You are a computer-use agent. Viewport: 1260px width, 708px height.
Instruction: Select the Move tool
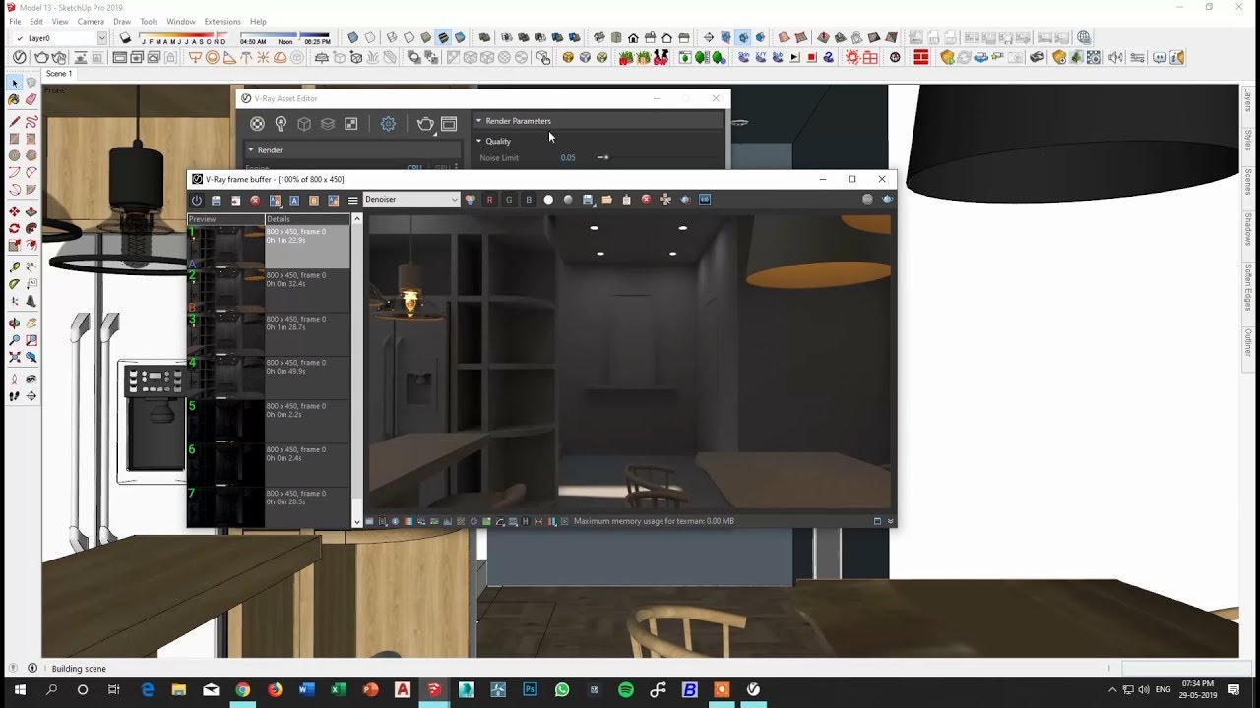click(x=14, y=211)
